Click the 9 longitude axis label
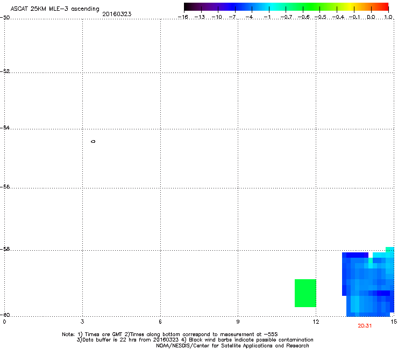This screenshot has height=349, width=398. tap(238, 322)
